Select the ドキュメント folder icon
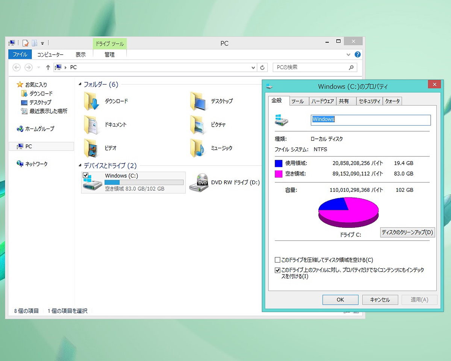The image size is (451, 361). click(91, 125)
